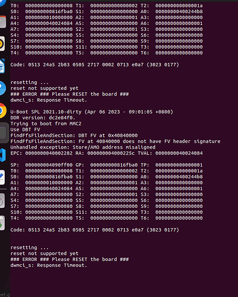Open the Text Editor dock icon
The width and height of the screenshot is (238, 297).
point(2,177)
